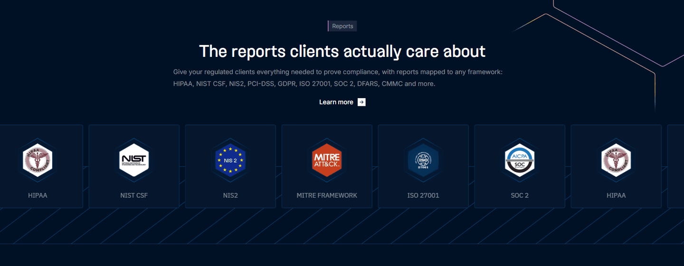Click the SOC 2 card label

click(x=520, y=195)
